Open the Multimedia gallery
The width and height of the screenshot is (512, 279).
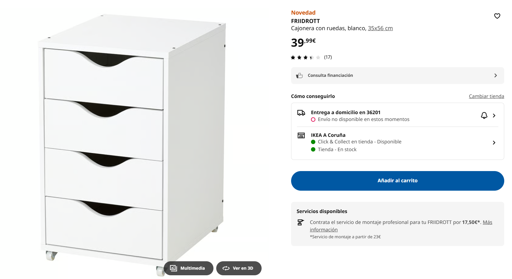189,268
